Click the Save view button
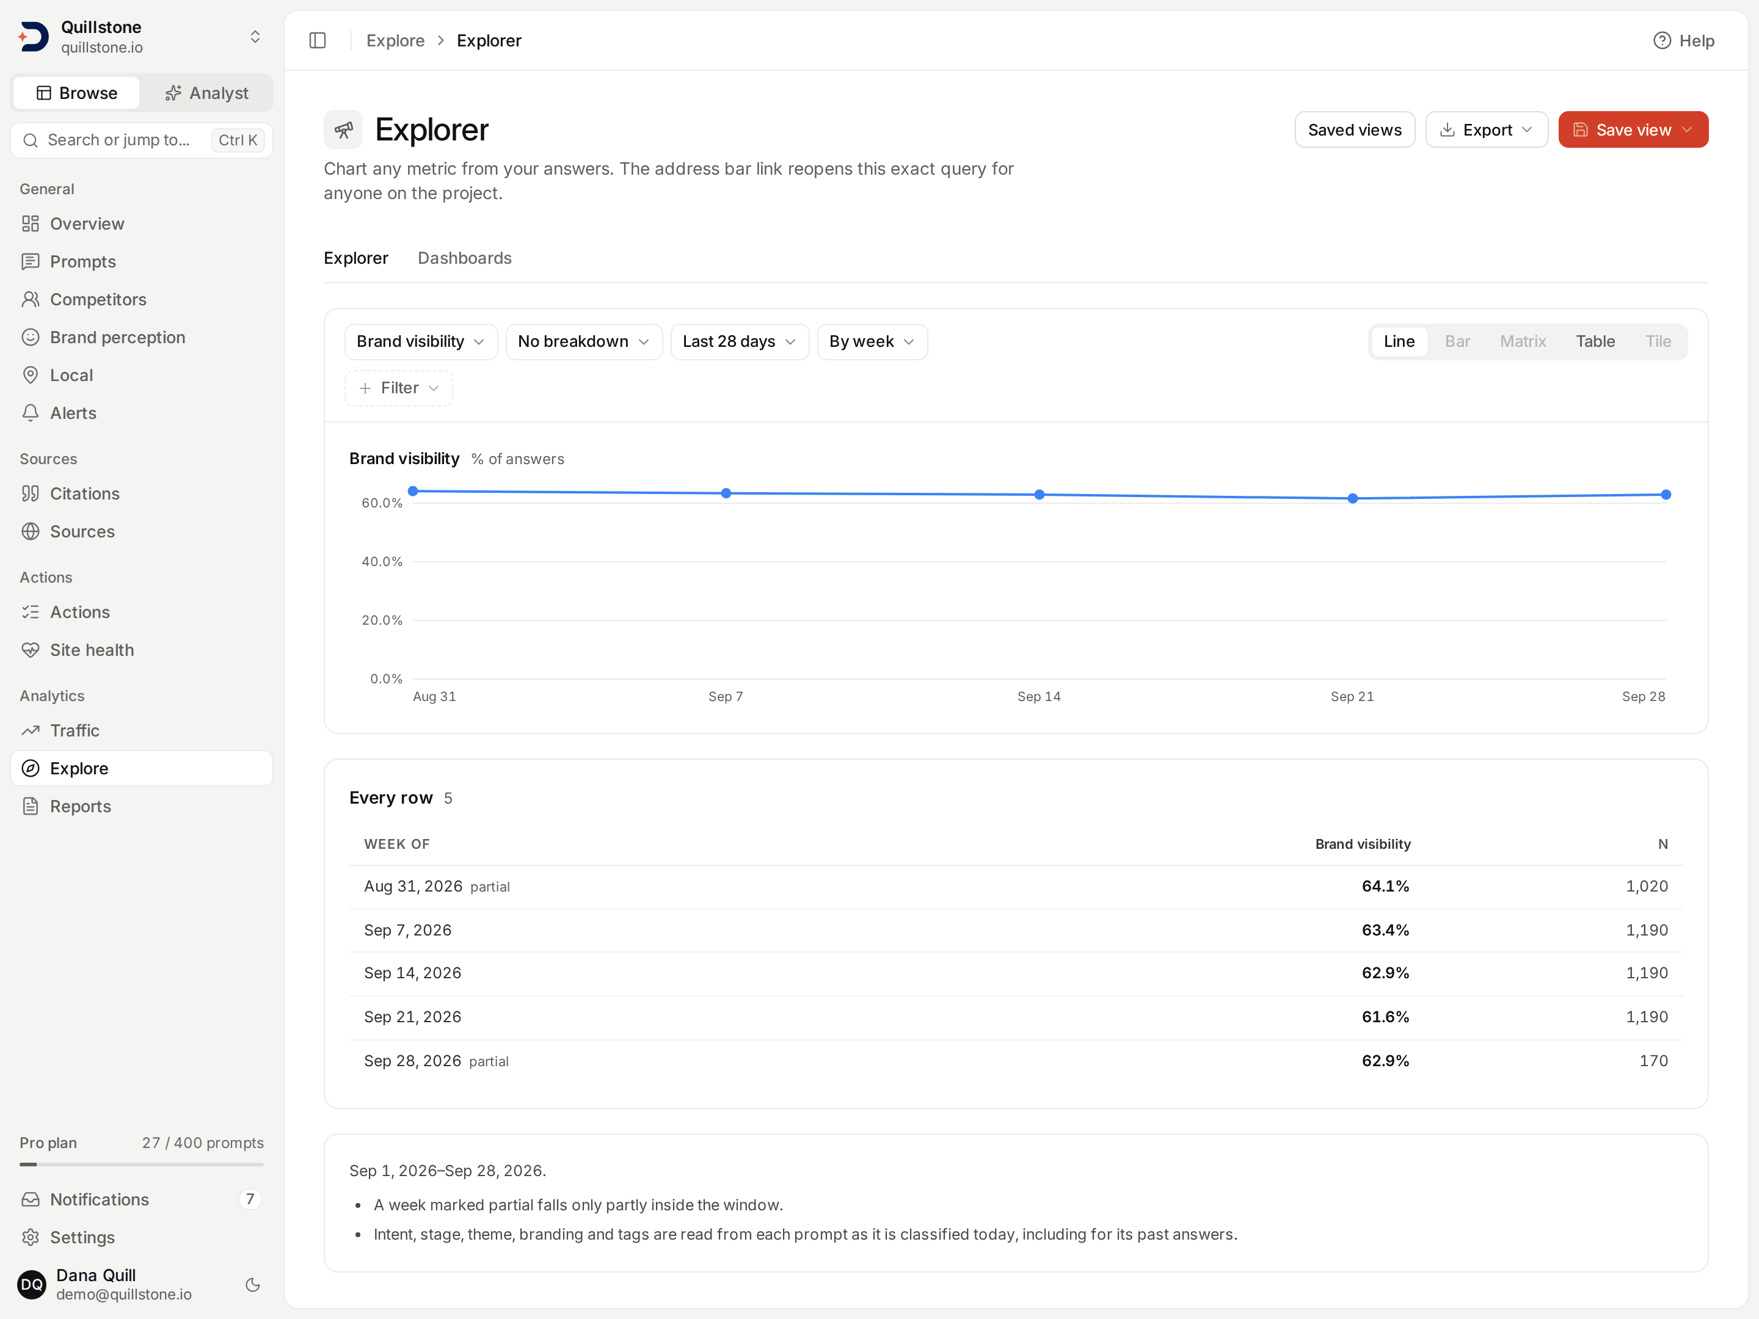This screenshot has width=1759, height=1319. [1633, 129]
